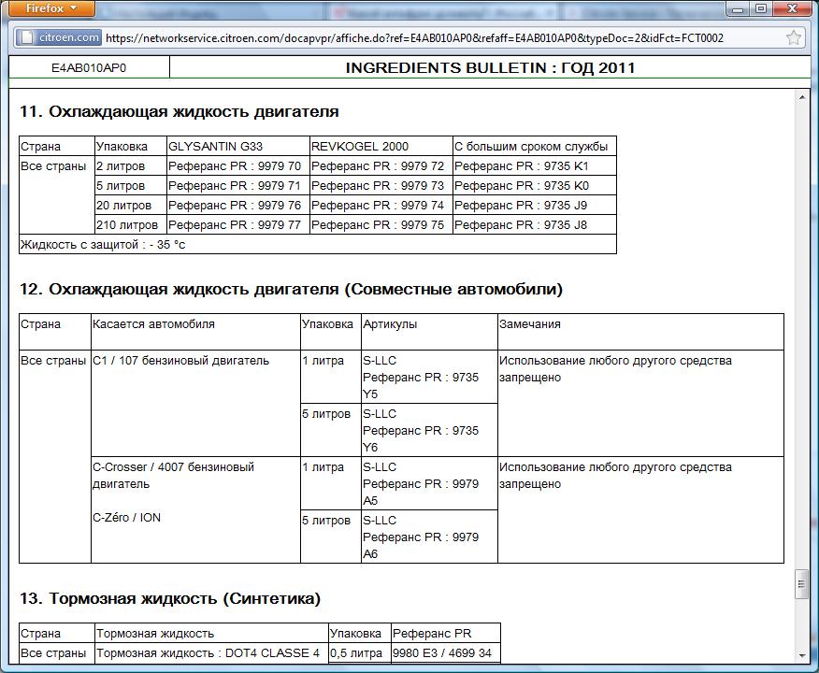The width and height of the screenshot is (819, 673).
Task: Click the GLYSANTIN G33 column header
Action: [238, 146]
